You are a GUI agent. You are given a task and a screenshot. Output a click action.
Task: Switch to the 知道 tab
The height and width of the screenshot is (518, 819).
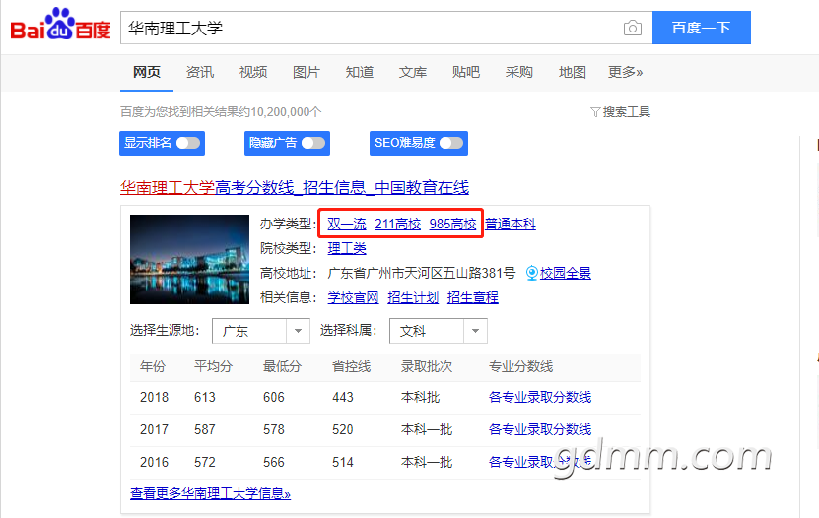[360, 72]
